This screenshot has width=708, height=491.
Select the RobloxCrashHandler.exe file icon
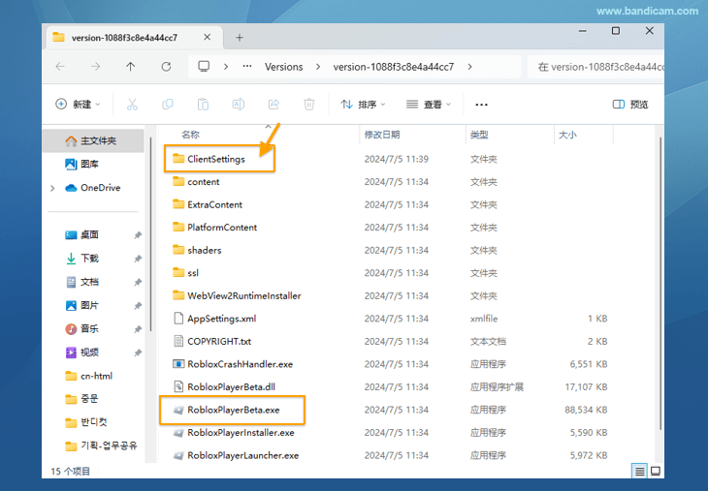click(x=178, y=364)
